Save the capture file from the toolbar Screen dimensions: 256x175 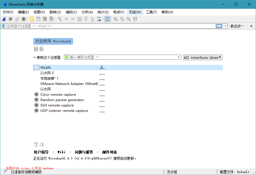click(38, 19)
